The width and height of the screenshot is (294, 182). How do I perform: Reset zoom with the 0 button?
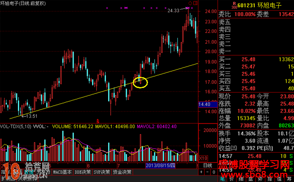tap(214, 172)
